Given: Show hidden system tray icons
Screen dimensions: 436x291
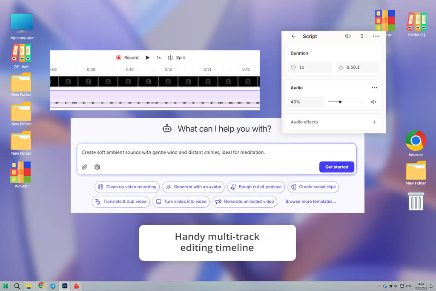Looking at the screenshot, I should (x=379, y=286).
